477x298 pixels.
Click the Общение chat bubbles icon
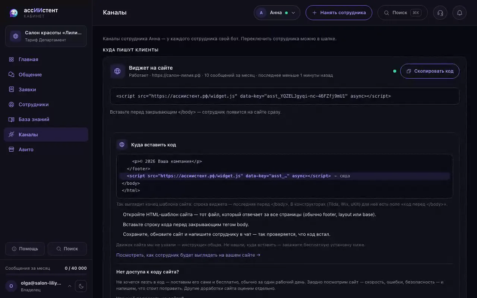pyautogui.click(x=11, y=74)
